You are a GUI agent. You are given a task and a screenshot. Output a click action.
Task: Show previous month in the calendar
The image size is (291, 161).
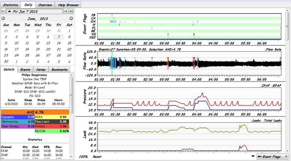3,18
